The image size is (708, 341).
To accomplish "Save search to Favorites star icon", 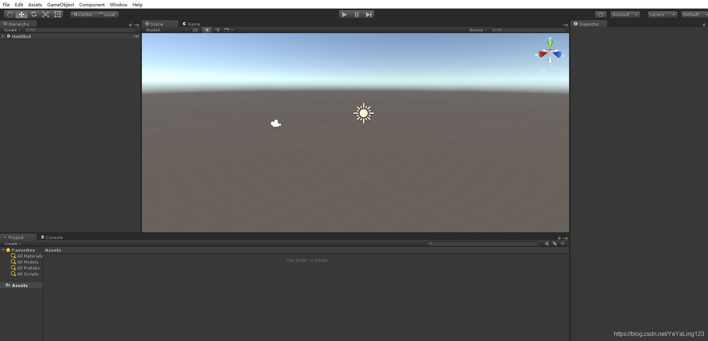I will [563, 243].
